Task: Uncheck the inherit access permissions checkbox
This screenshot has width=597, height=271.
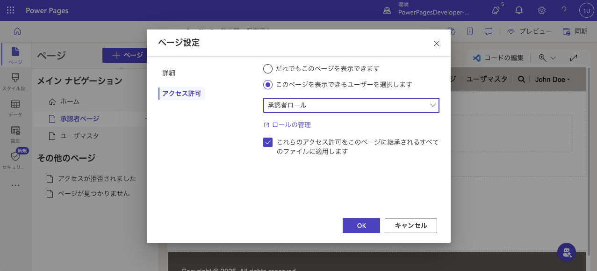Action: tap(268, 142)
